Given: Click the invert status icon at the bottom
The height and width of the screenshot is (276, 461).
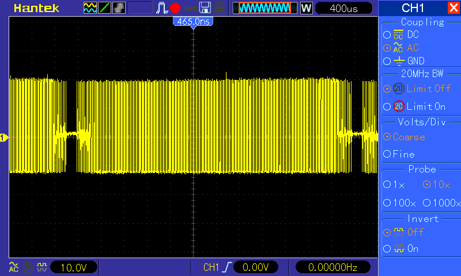Looking at the screenshot, I should tap(42, 267).
